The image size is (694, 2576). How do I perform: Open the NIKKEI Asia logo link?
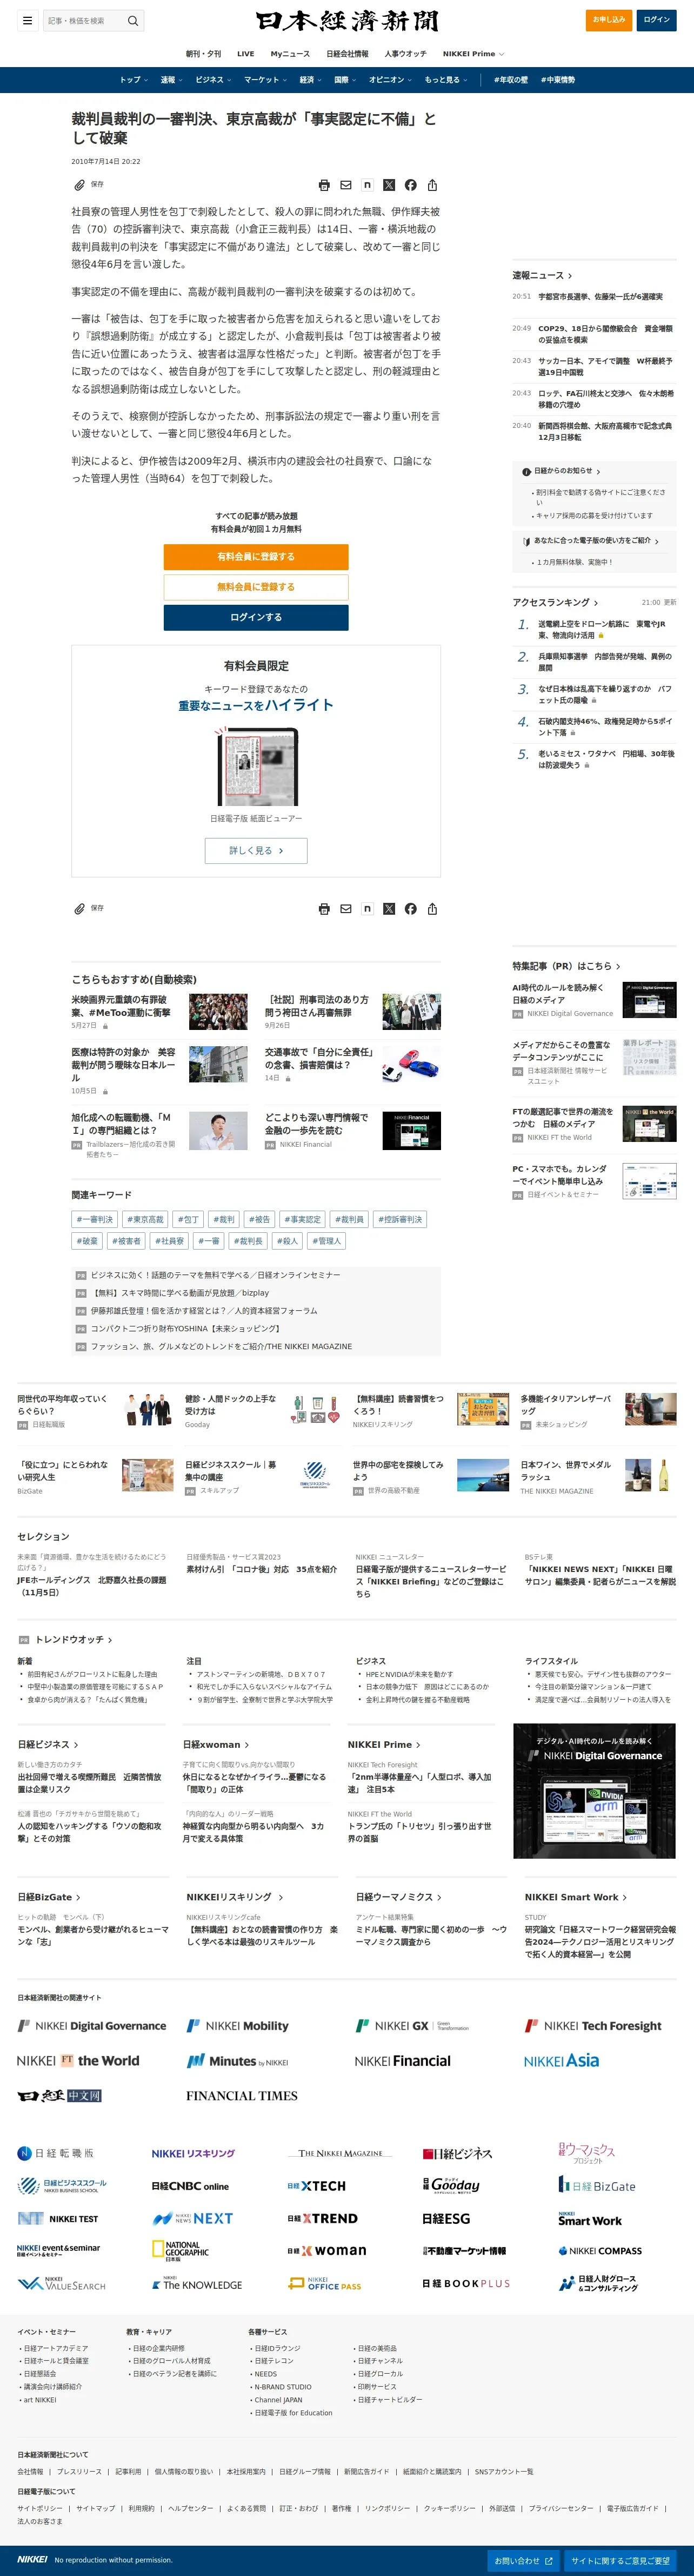tap(561, 2061)
